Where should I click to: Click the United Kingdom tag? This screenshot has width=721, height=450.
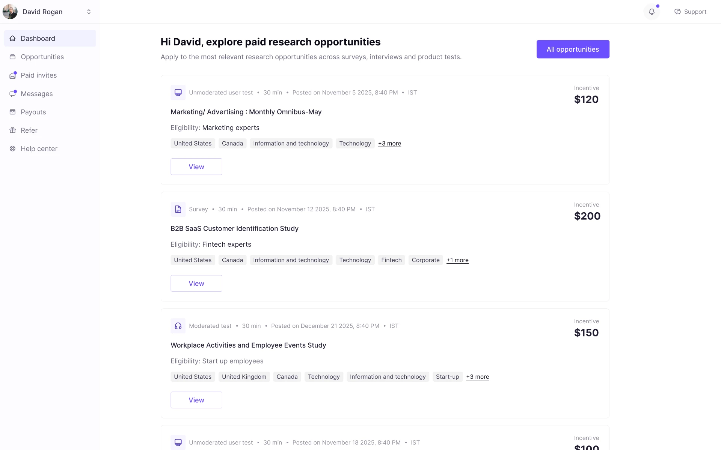coord(244,376)
